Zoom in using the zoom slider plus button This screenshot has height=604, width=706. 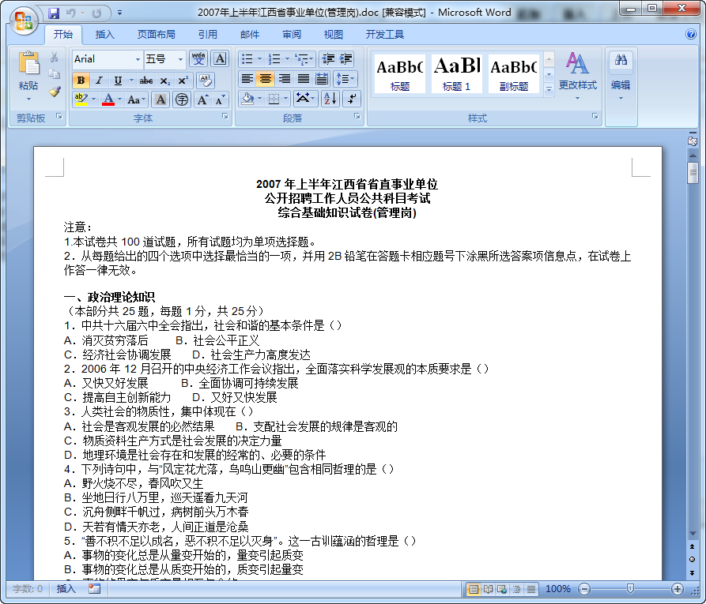[678, 590]
